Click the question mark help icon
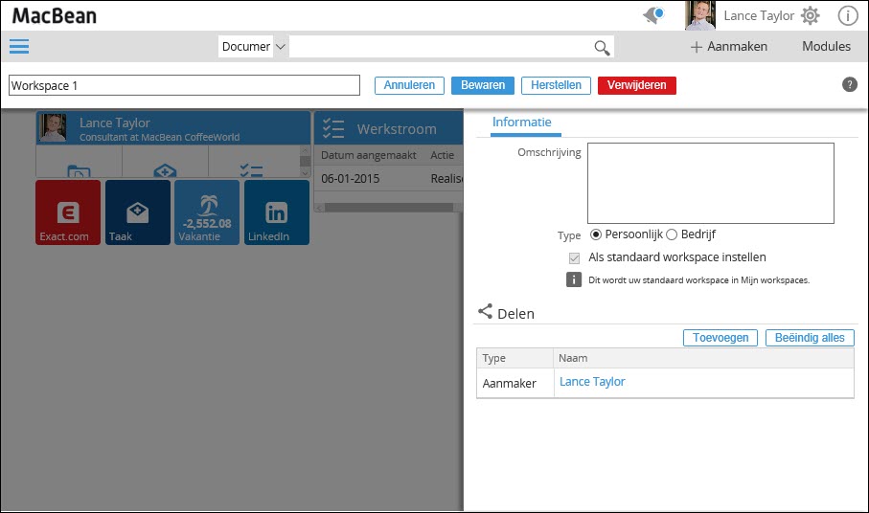869x513 pixels. (850, 84)
